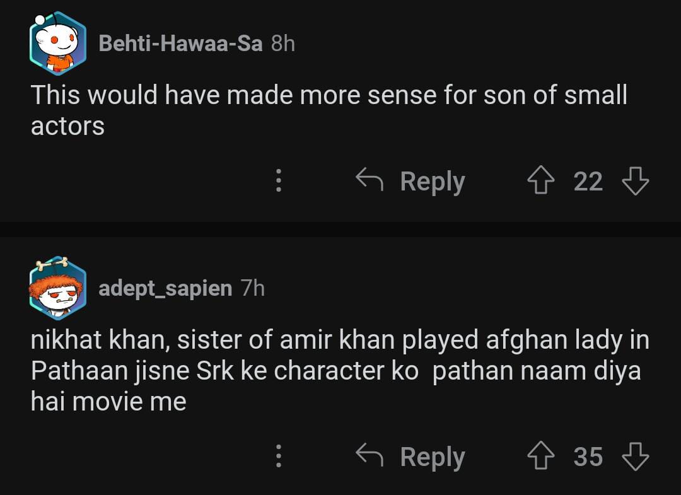Open adept_sapien's orange-haired avatar

click(57, 288)
